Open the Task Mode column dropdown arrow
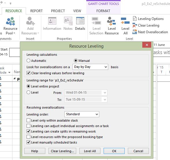 point(10,72)
